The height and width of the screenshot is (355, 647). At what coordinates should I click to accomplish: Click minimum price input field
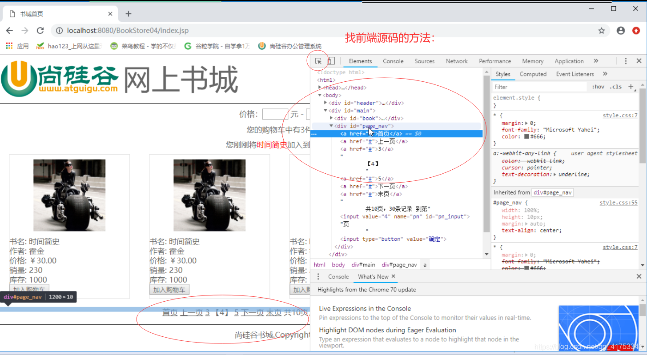click(x=275, y=114)
